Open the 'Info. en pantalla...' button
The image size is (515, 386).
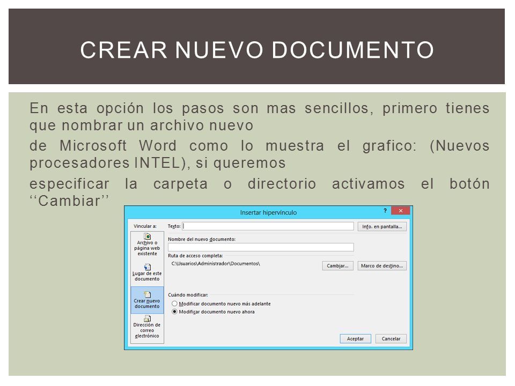[x=382, y=226]
